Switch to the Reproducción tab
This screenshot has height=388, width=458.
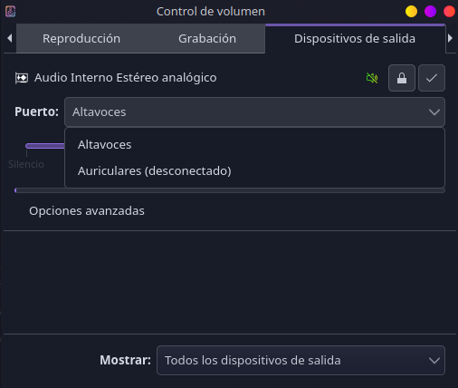[81, 39]
